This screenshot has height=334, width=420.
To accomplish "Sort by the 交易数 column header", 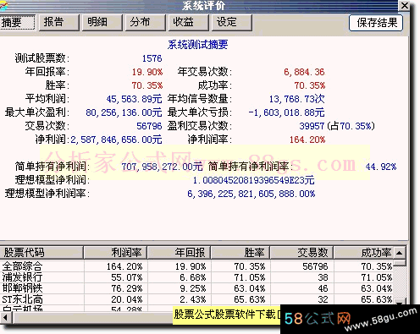I will 301,253.
